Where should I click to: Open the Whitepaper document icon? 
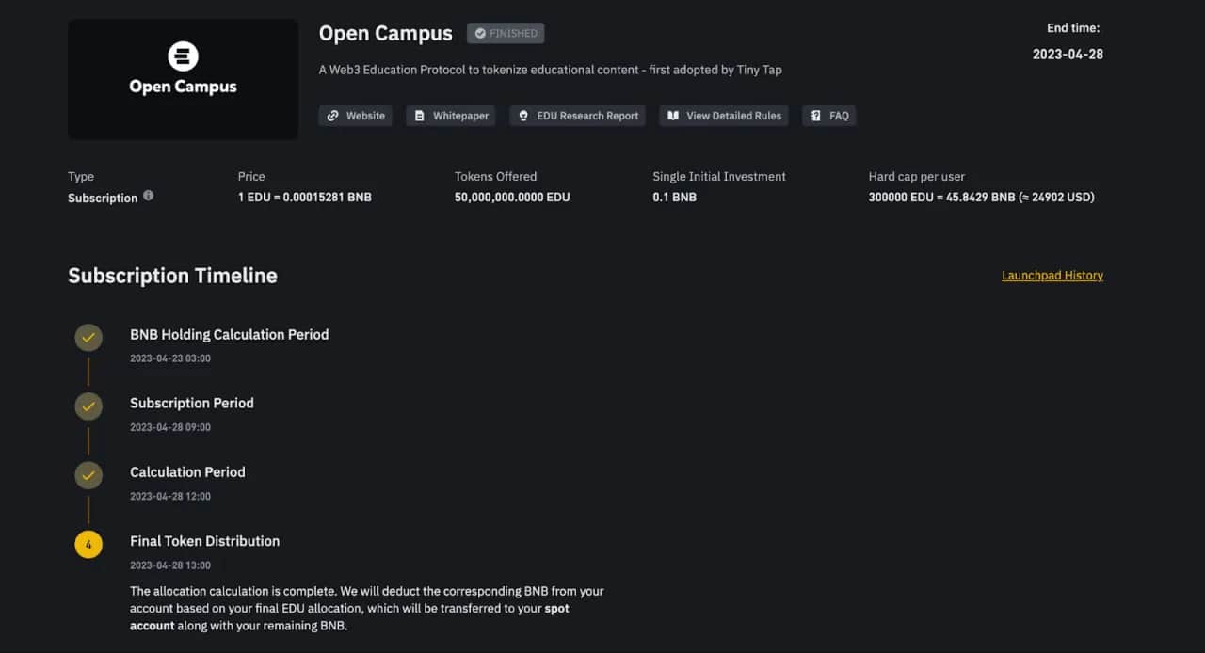pos(418,115)
